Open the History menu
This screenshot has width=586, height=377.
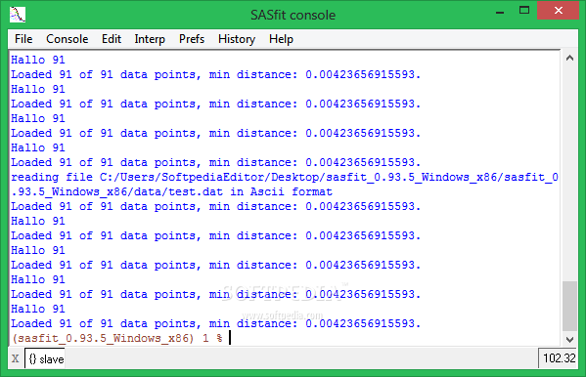(237, 39)
